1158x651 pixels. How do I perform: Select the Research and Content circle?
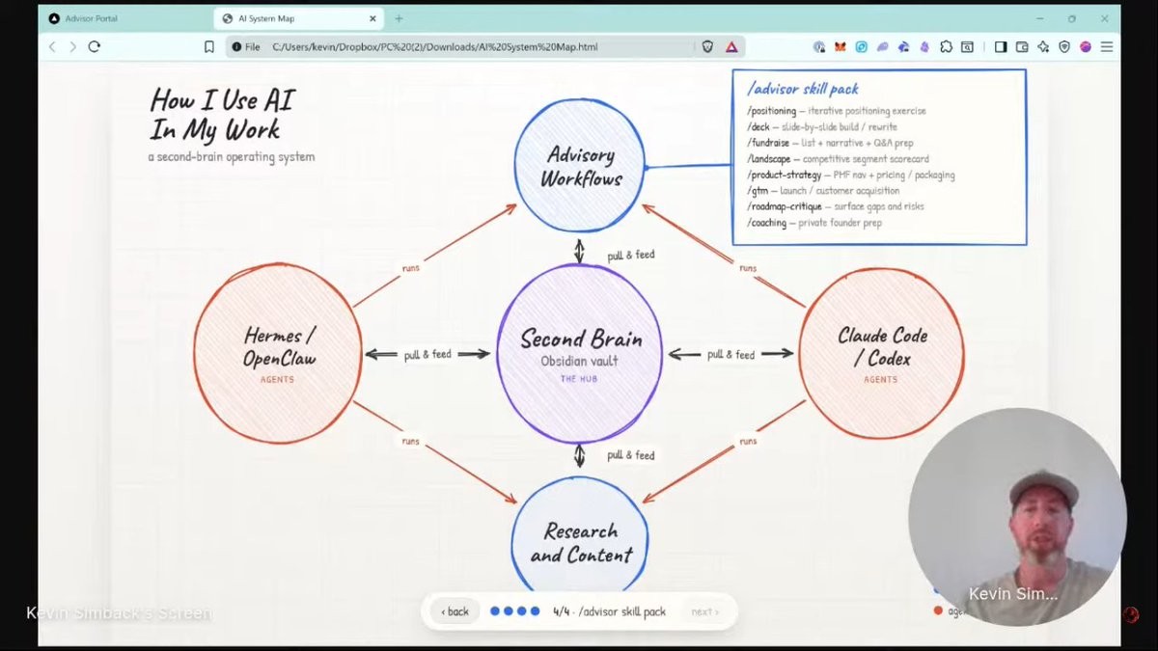[x=580, y=535]
